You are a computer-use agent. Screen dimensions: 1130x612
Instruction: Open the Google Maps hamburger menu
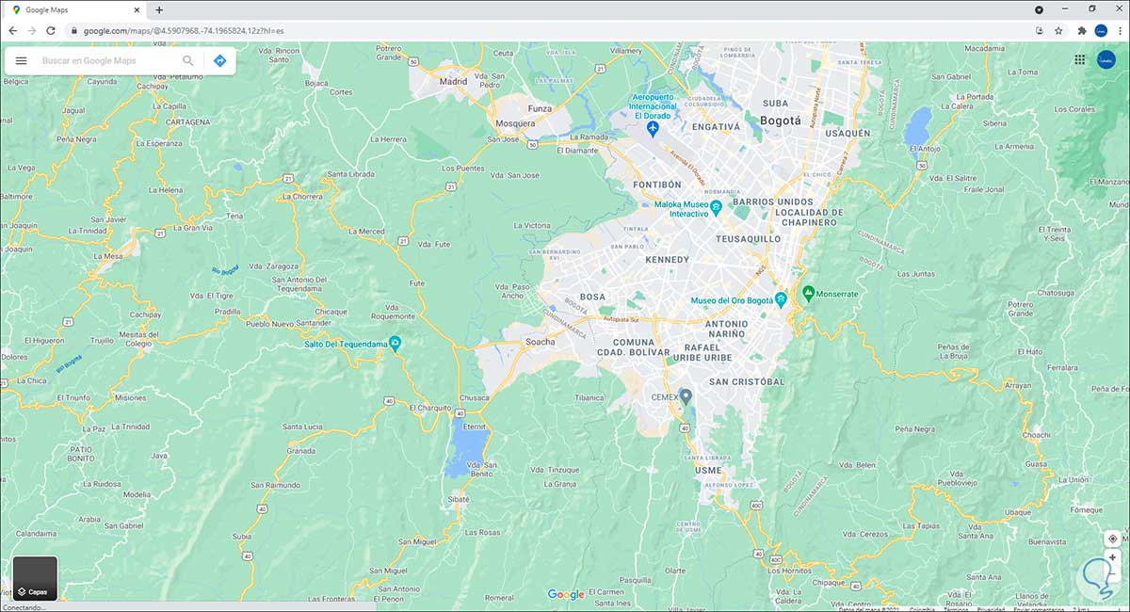pos(21,60)
